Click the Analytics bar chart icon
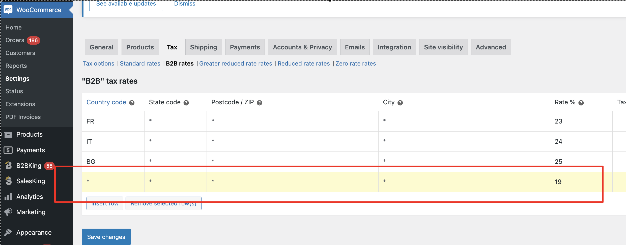The image size is (626, 245). pos(8,197)
